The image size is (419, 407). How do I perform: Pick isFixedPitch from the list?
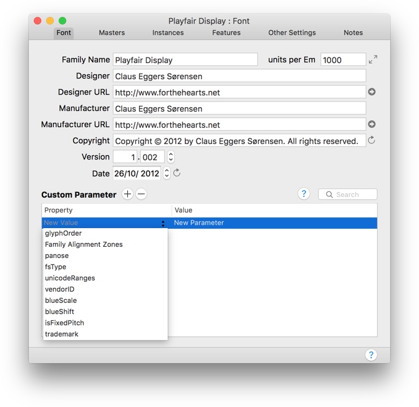point(105,323)
